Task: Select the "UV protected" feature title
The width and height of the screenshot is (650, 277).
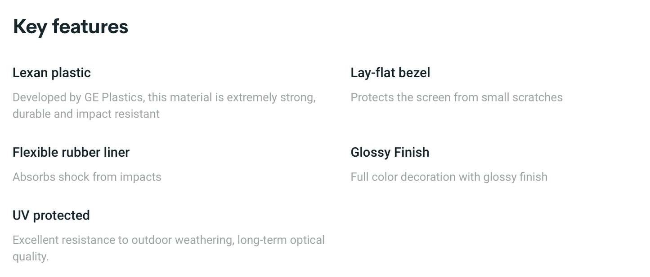Action: [51, 215]
